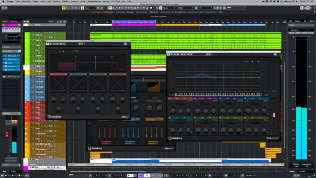Click the horizontal project scrollbar

[108, 171]
